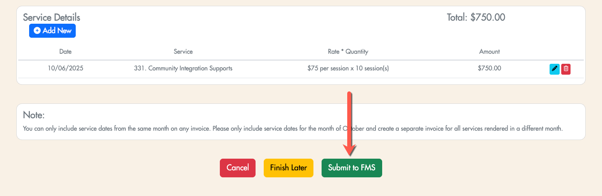Select the Rate * Quantity column header
The width and height of the screenshot is (602, 196).
(x=348, y=52)
